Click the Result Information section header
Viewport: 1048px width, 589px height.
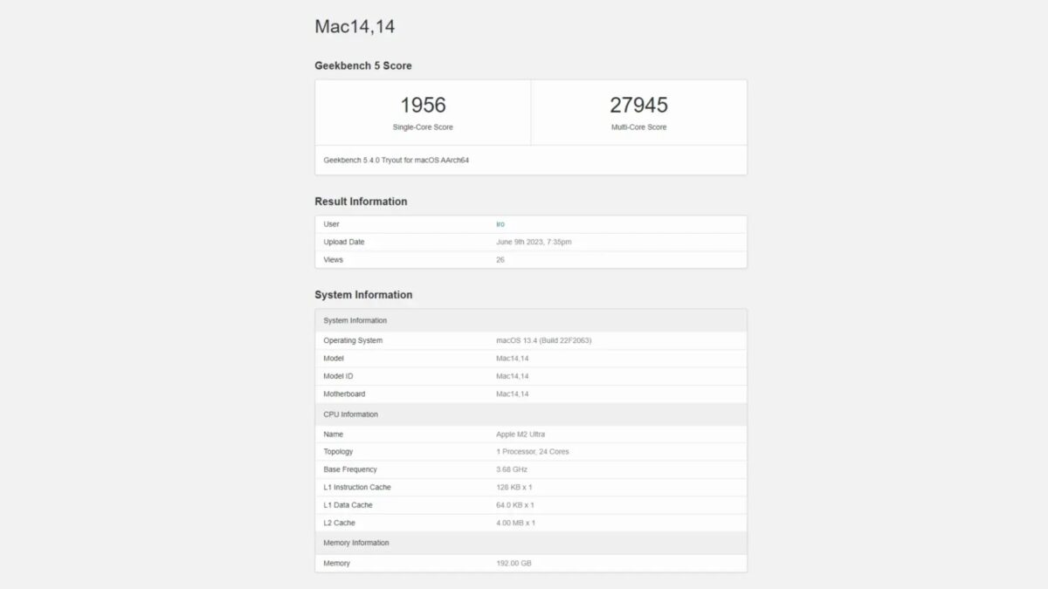tap(361, 202)
